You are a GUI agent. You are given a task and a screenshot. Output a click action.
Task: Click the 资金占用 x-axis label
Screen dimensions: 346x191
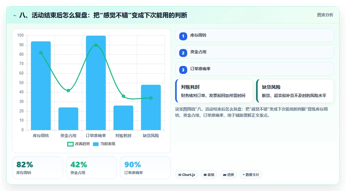pyautogui.click(x=68, y=136)
